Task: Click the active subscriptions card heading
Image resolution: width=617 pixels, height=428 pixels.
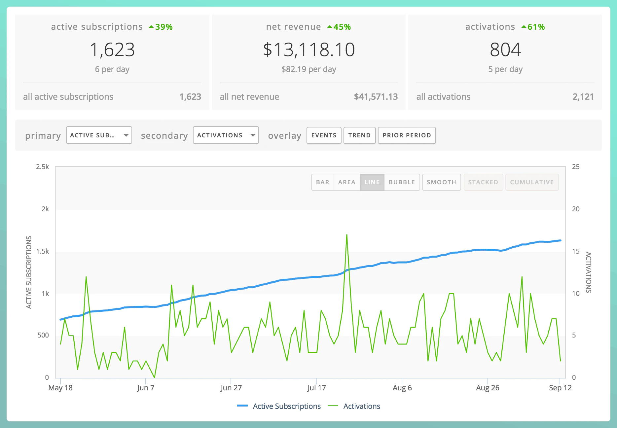Action: (x=97, y=27)
